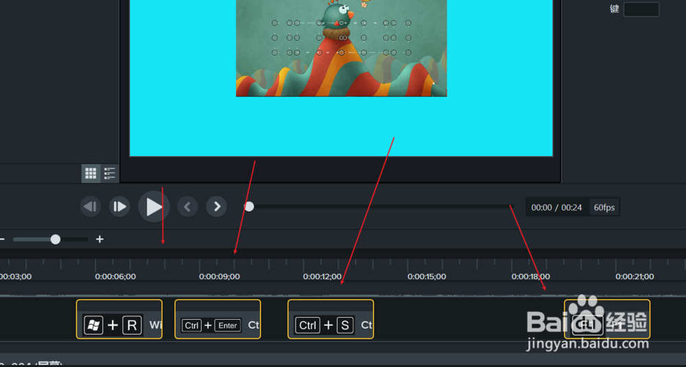This screenshot has height=367, width=686.
Task: Step back to previous frame
Action: click(x=91, y=207)
